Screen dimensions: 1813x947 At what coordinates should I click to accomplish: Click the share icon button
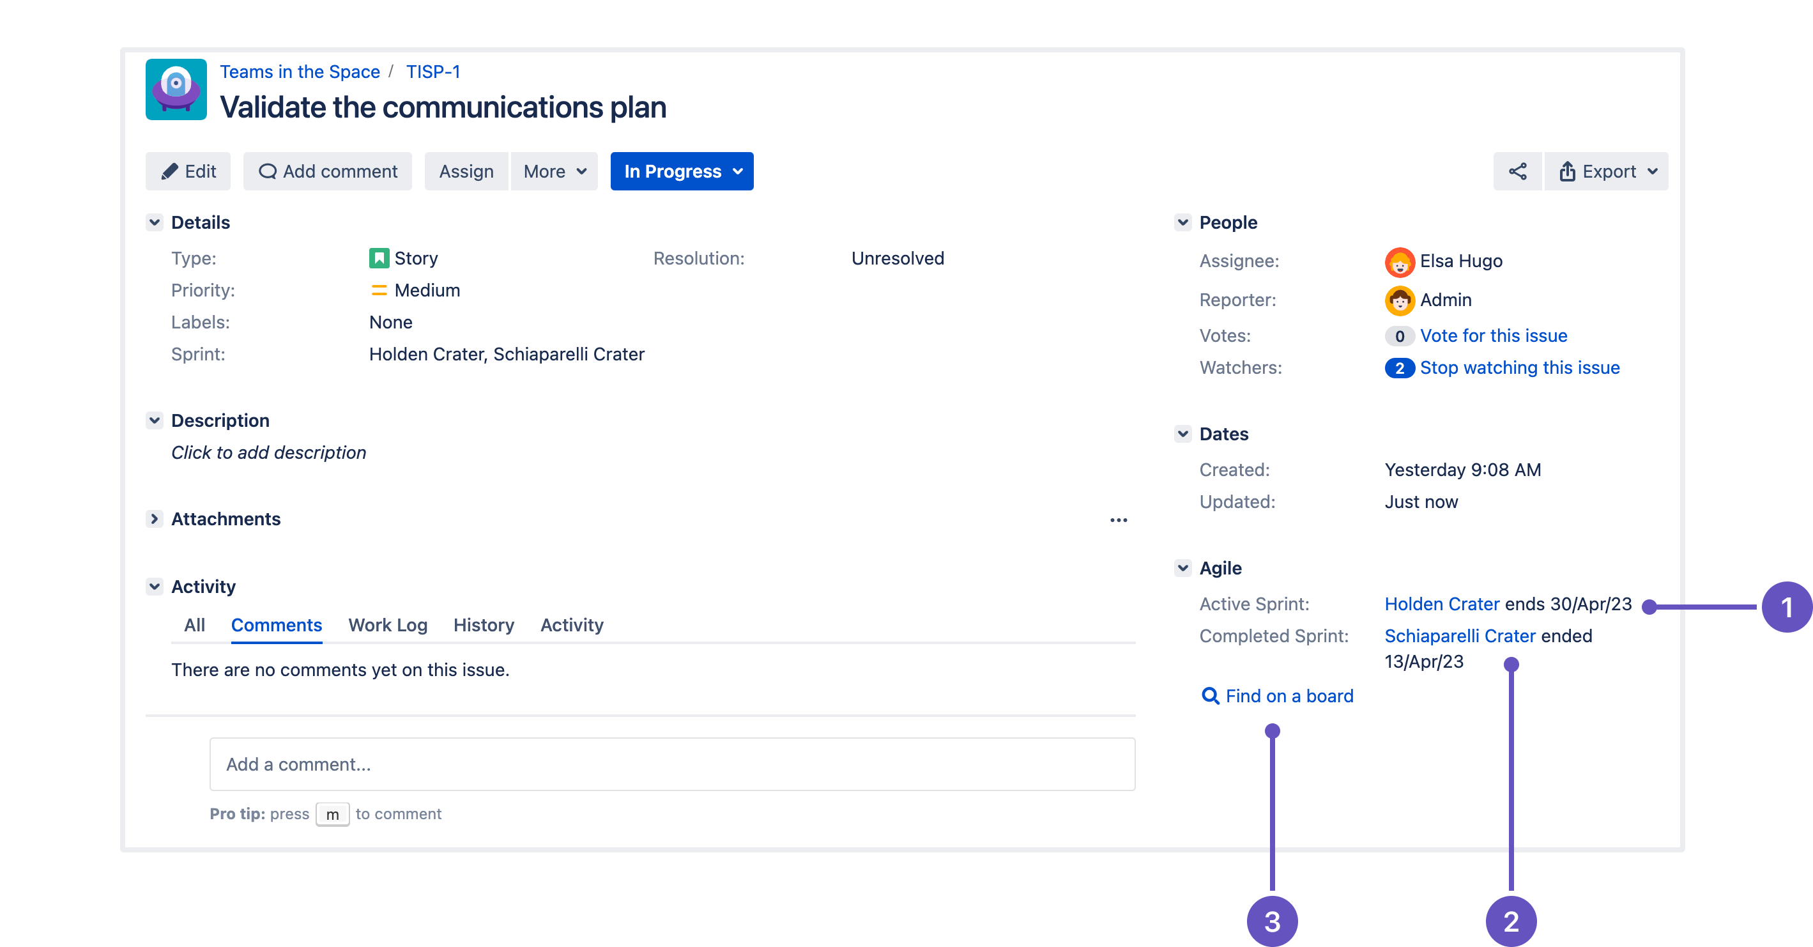coord(1517,171)
